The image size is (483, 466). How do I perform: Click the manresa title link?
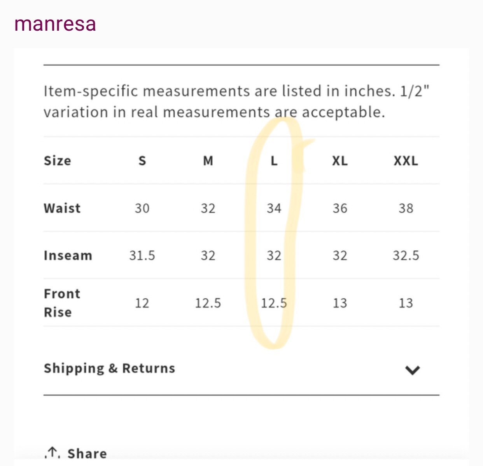pos(55,24)
